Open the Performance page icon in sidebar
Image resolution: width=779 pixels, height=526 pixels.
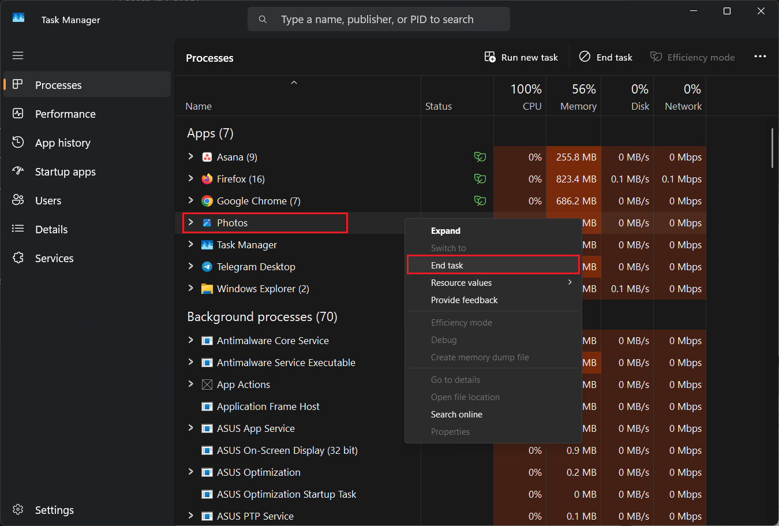(x=18, y=114)
